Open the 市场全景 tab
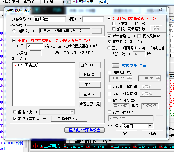The image size is (174, 152). [x=30, y=2]
